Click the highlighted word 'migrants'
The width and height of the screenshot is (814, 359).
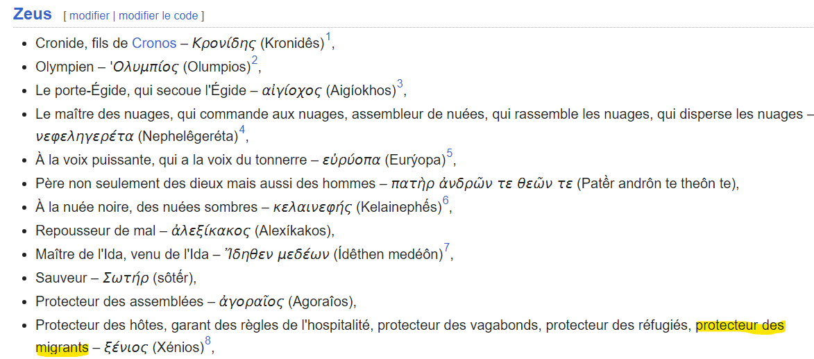(62, 347)
